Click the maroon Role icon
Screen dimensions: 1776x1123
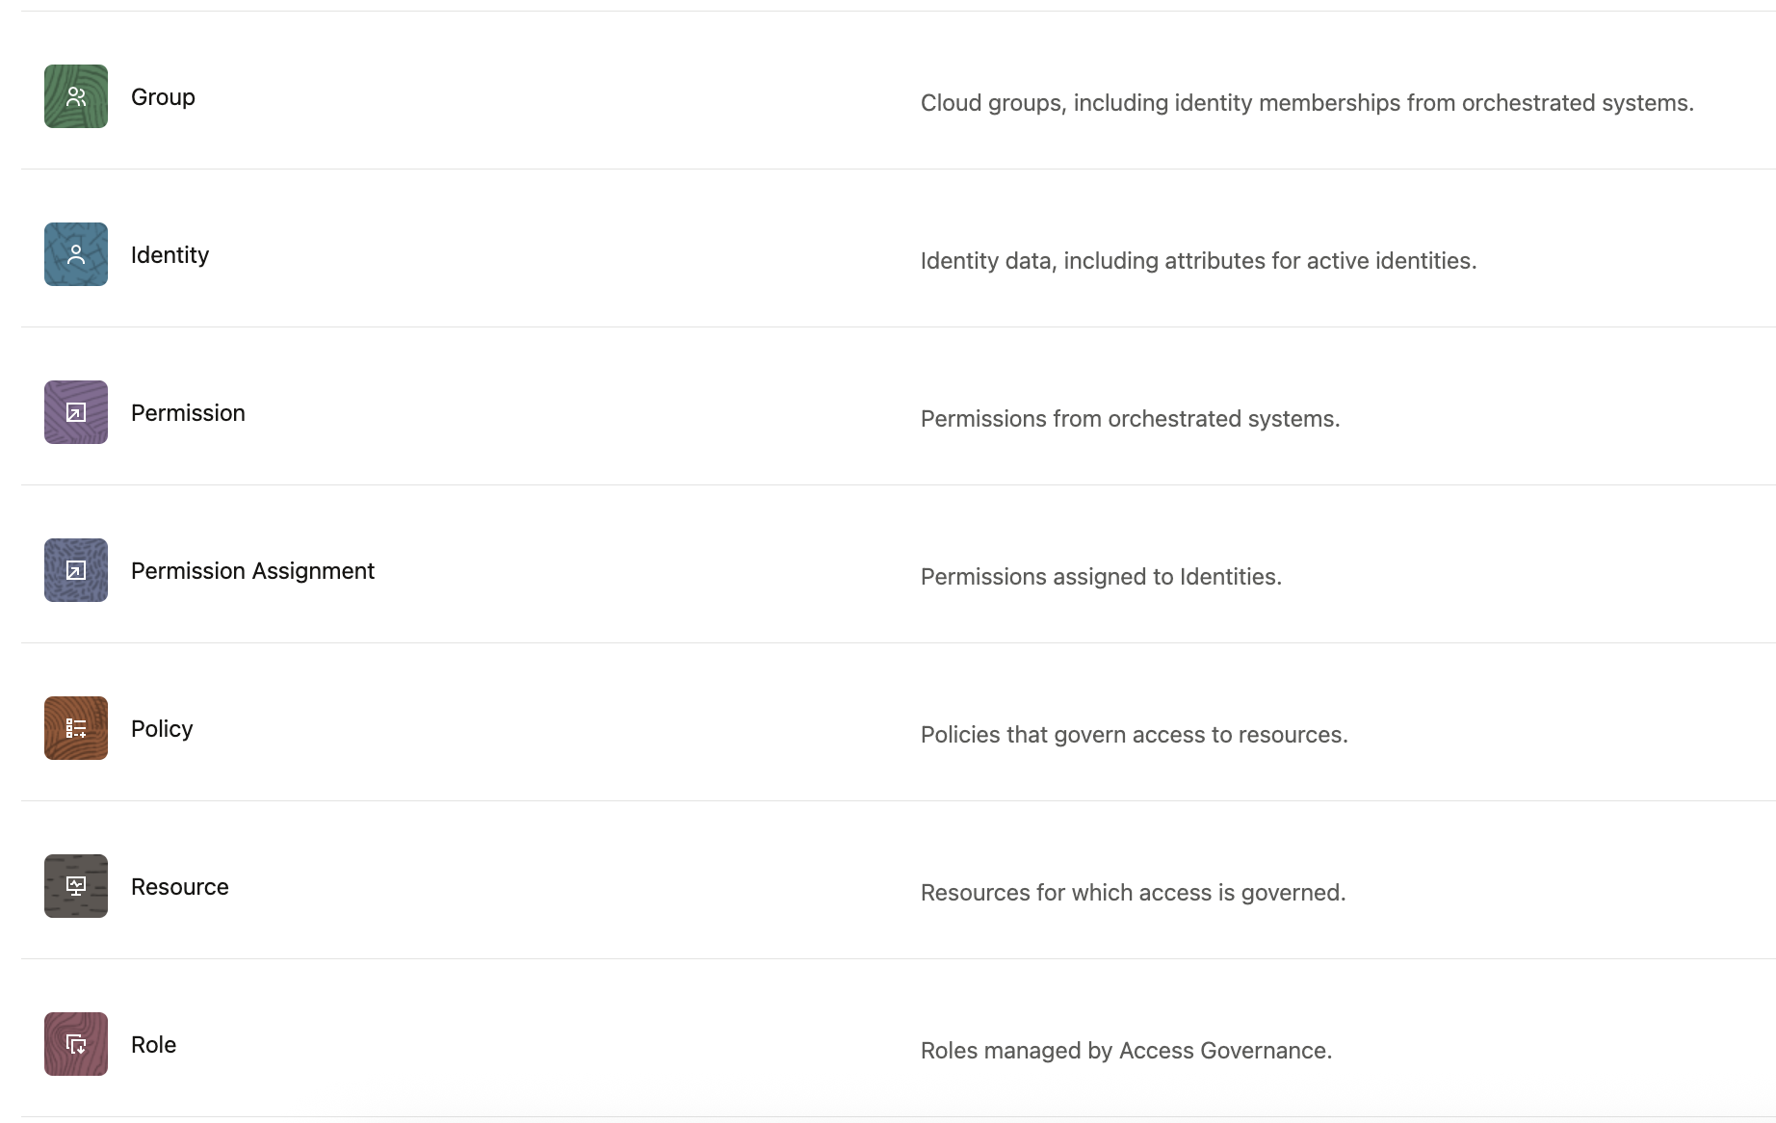[76, 1044]
